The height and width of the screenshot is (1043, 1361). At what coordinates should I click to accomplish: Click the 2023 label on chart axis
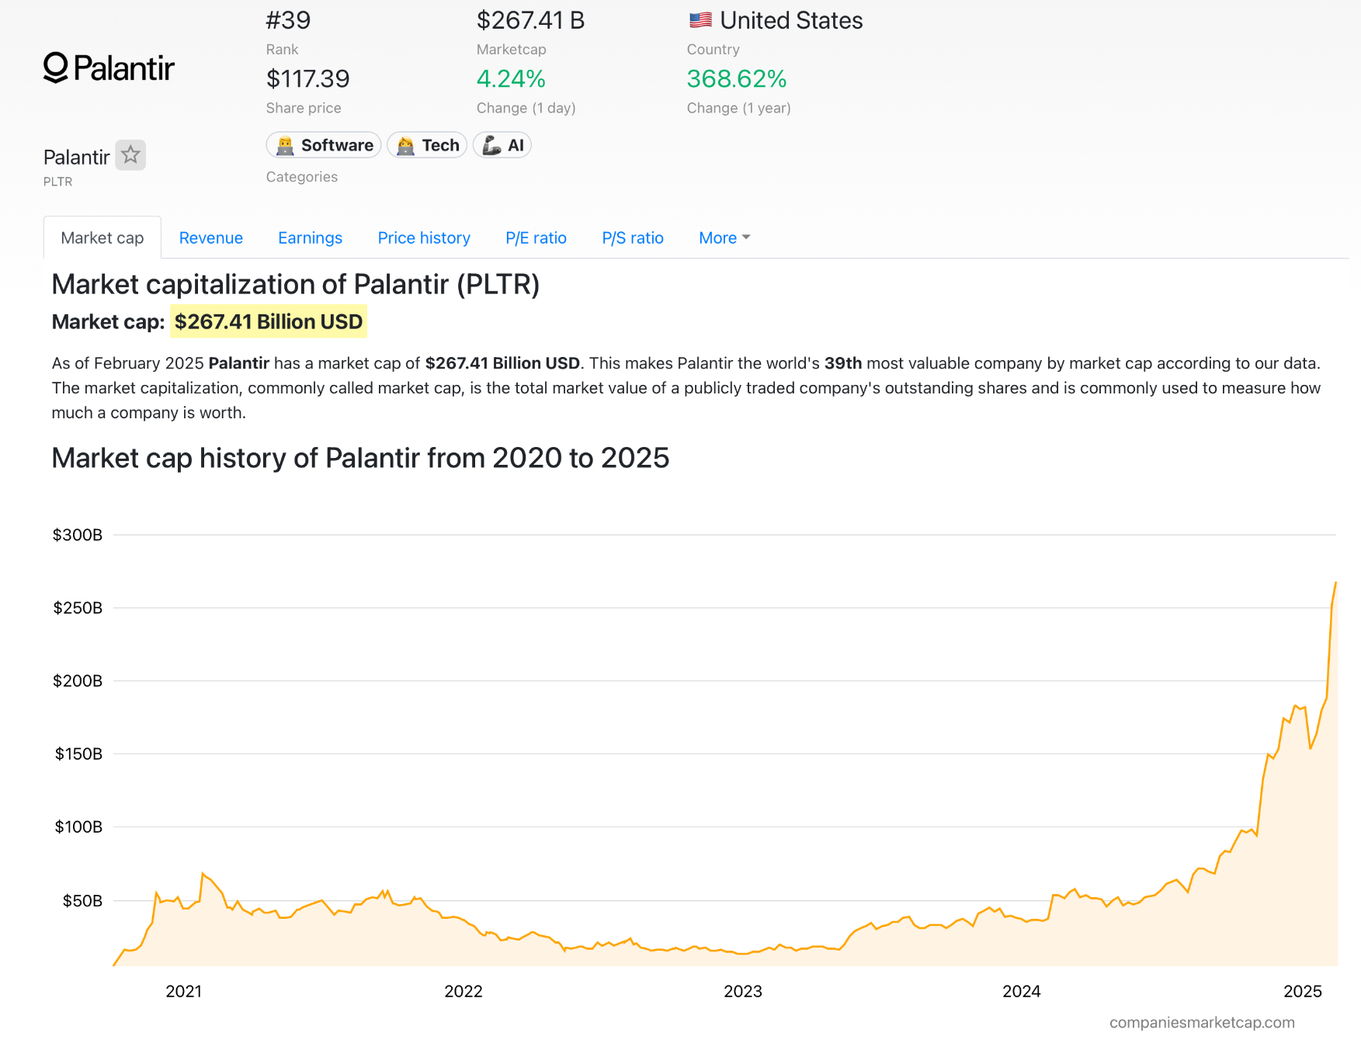click(743, 991)
